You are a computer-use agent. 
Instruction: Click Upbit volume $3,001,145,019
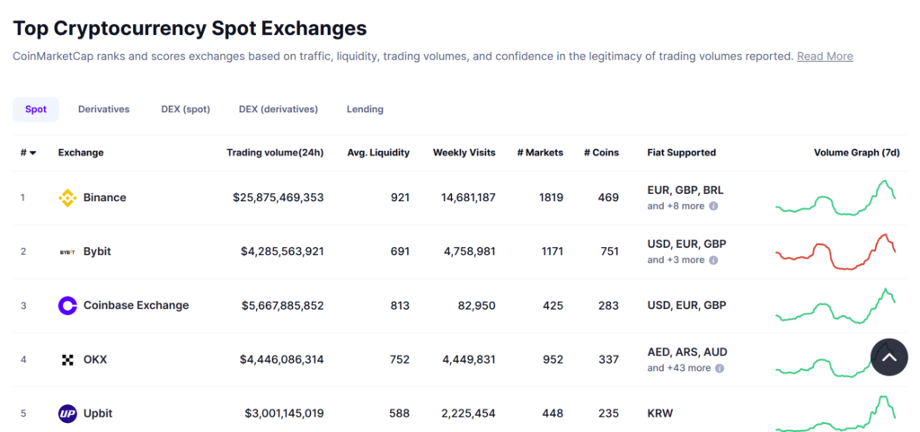coord(284,413)
